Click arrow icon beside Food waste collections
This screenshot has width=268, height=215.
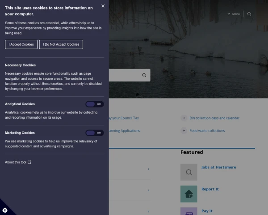click(184, 131)
